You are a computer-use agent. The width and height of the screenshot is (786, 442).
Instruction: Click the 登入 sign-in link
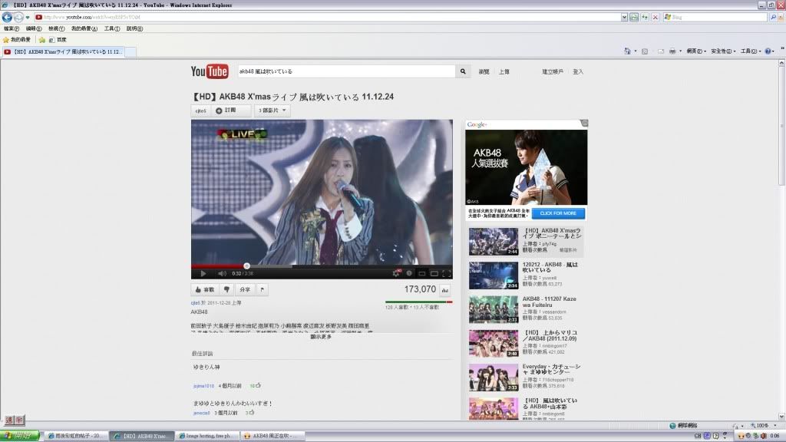tap(577, 71)
